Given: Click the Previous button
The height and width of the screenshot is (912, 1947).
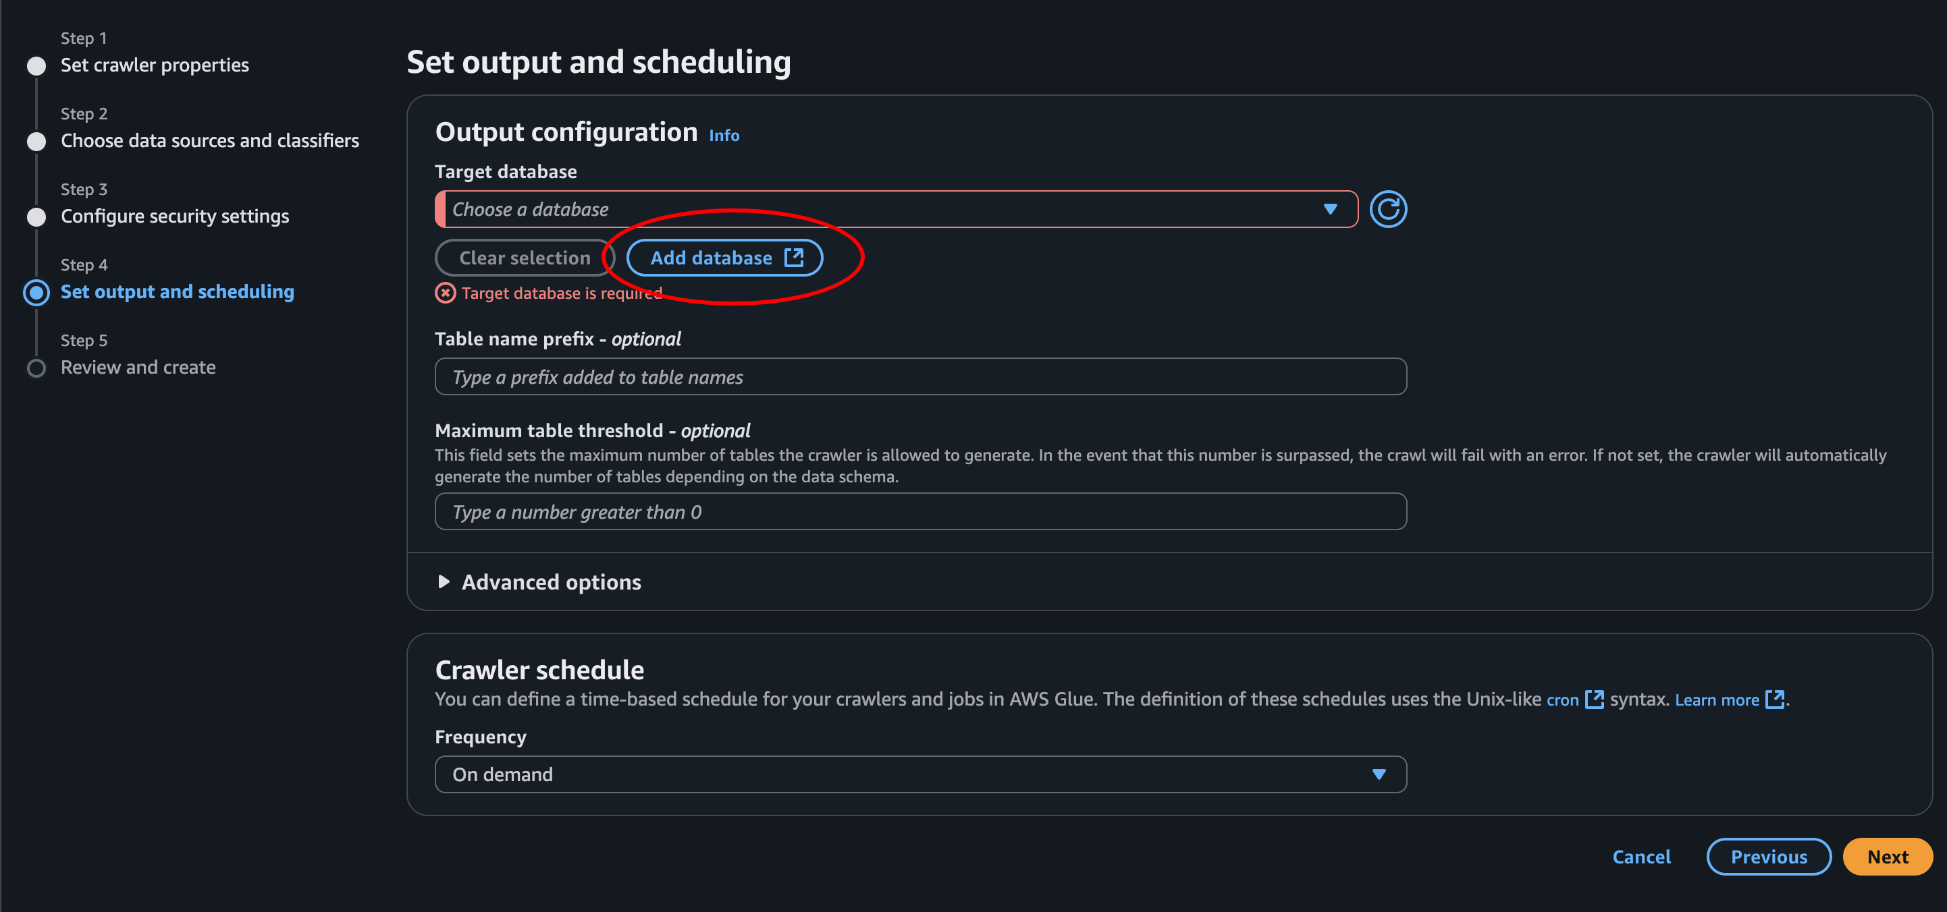Looking at the screenshot, I should (x=1768, y=857).
